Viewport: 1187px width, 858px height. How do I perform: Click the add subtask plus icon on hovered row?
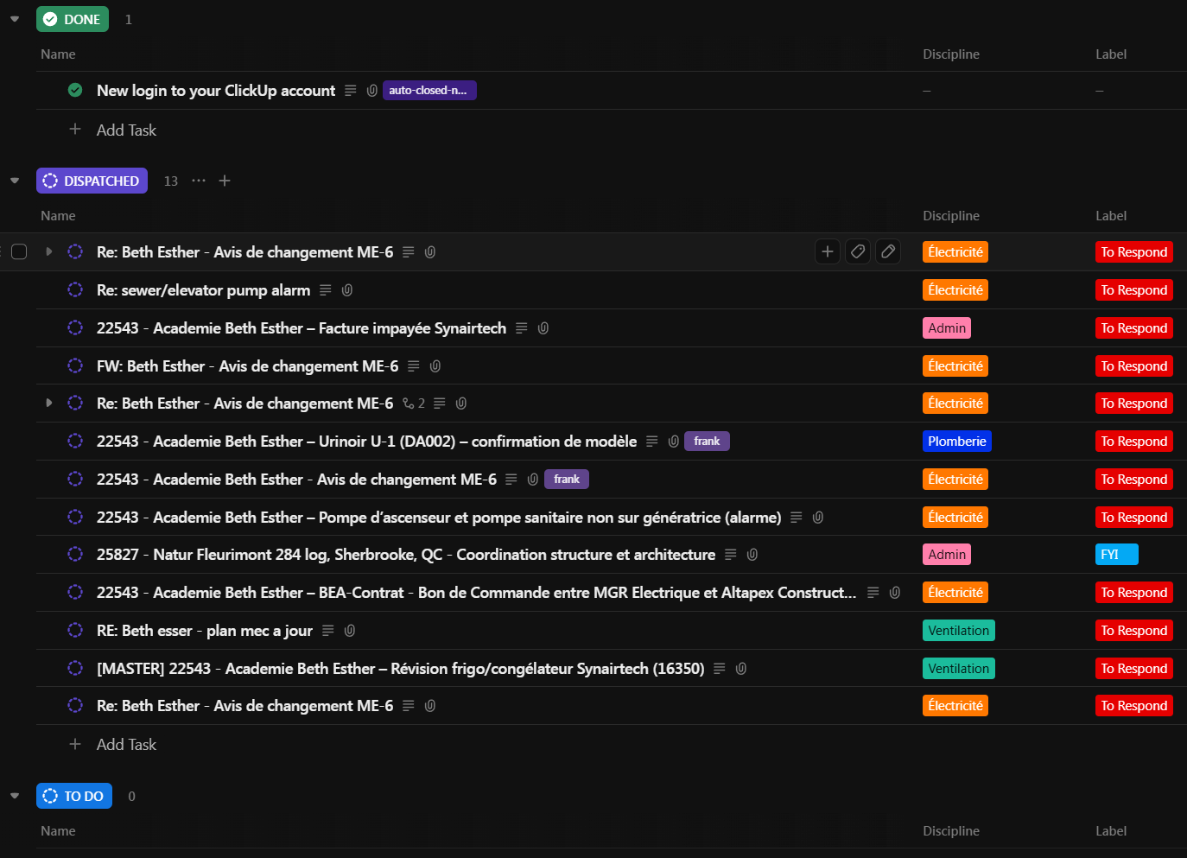[827, 251]
